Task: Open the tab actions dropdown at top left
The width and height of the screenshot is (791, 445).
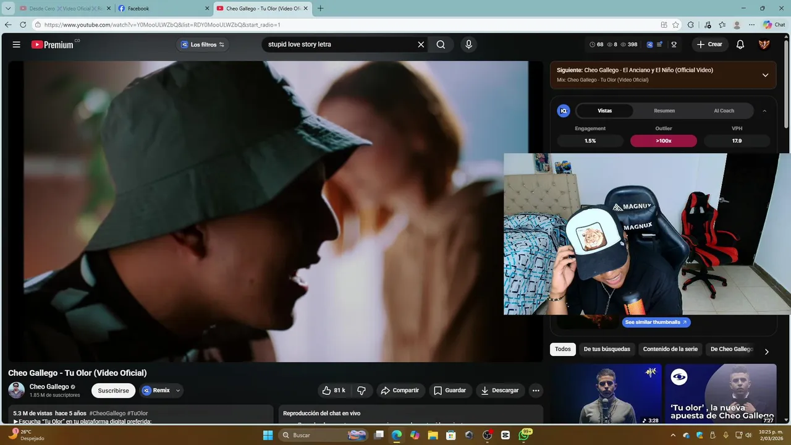Action: coord(8,9)
